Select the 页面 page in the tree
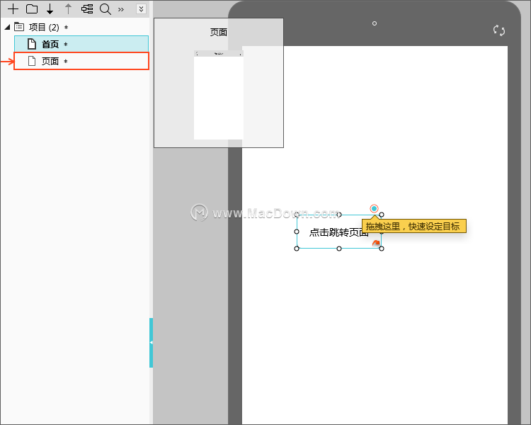The image size is (531, 425). point(81,61)
